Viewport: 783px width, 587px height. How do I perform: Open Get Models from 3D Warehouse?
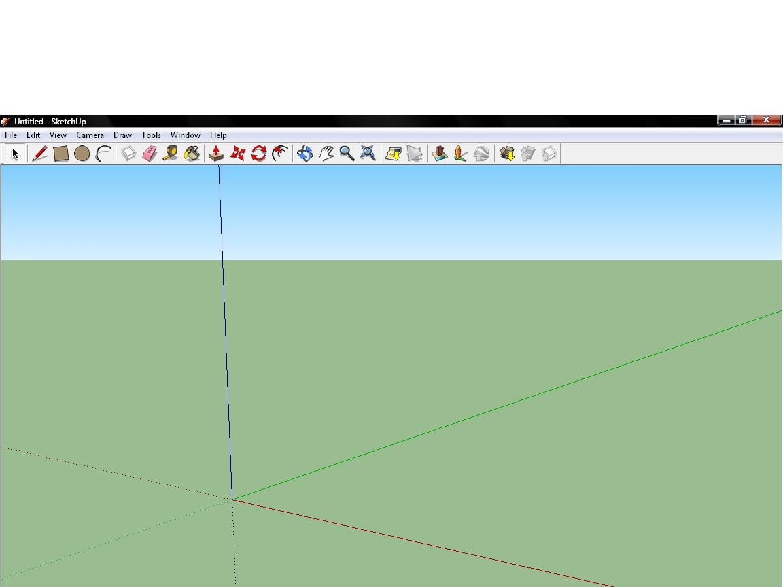(x=507, y=154)
